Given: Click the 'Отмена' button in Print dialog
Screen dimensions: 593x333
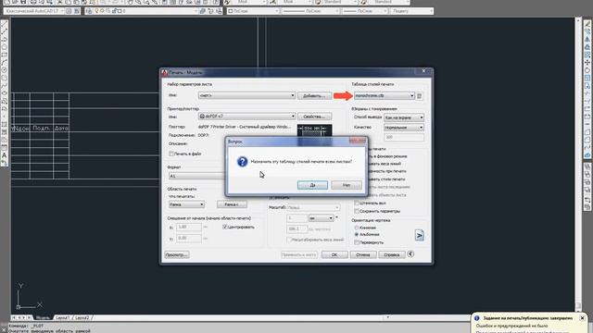Looking at the screenshot, I should 362,254.
